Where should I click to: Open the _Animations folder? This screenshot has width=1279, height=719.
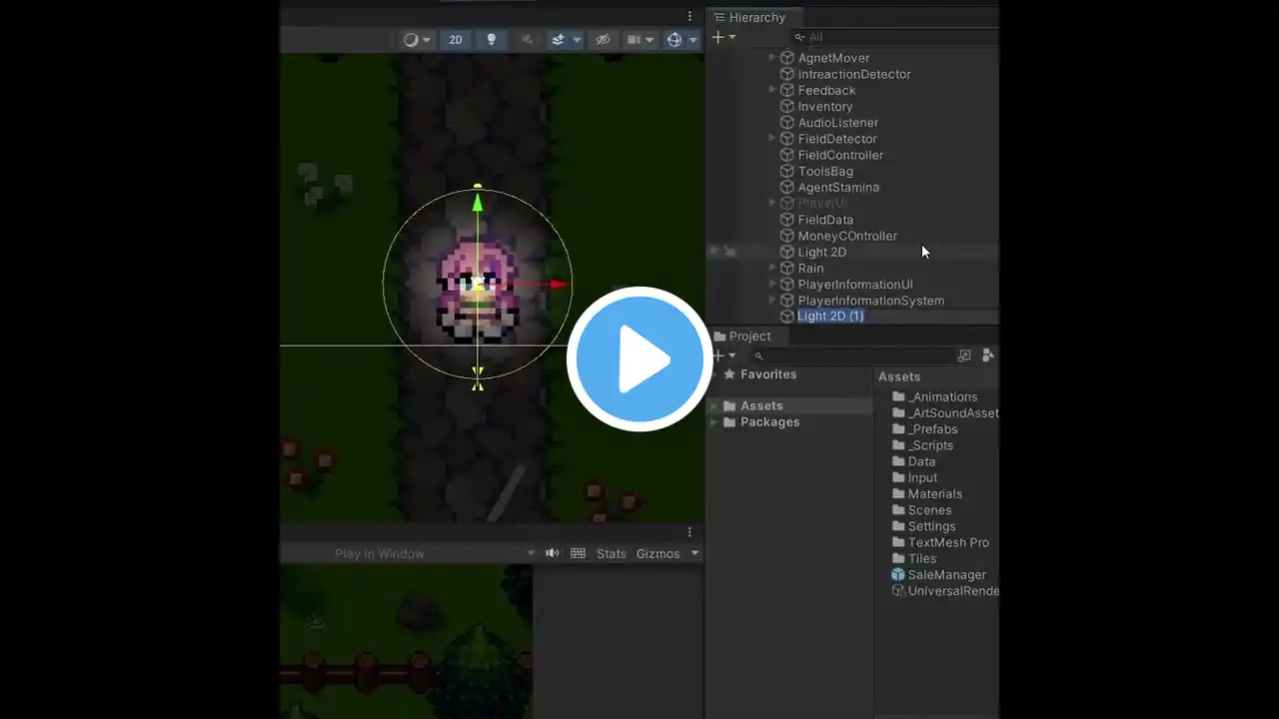pos(934,396)
